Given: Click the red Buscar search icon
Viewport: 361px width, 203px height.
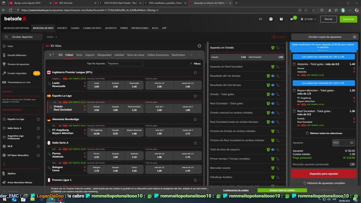Looking at the screenshot, I should [274, 37].
